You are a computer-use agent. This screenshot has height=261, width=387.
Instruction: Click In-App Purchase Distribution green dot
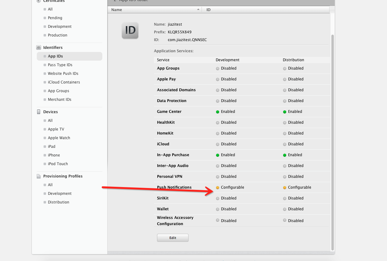click(285, 155)
